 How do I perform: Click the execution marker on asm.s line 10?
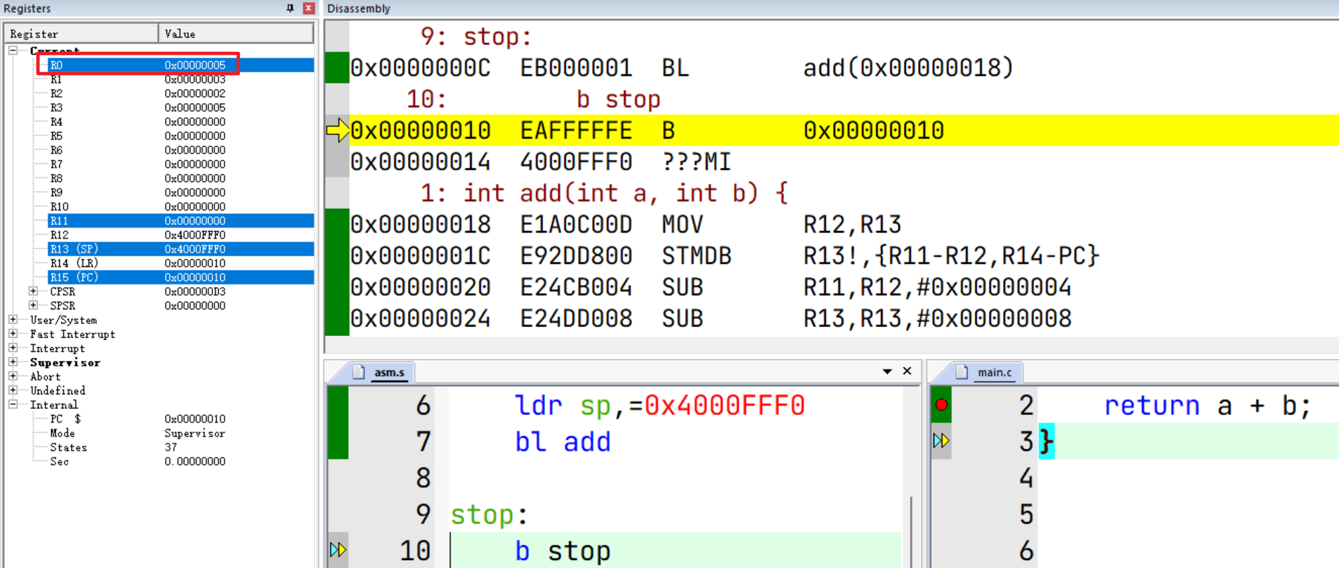(x=338, y=550)
